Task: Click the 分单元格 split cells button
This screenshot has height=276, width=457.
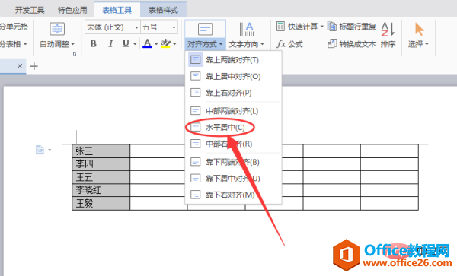Action: (x=14, y=27)
